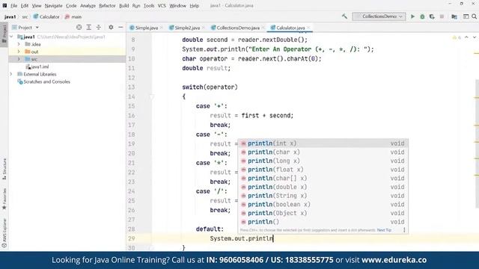Open the Analyze menu

tap(88, 5)
